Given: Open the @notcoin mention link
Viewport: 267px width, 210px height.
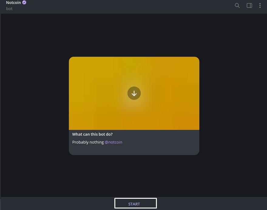Looking at the screenshot, I should tap(113, 142).
